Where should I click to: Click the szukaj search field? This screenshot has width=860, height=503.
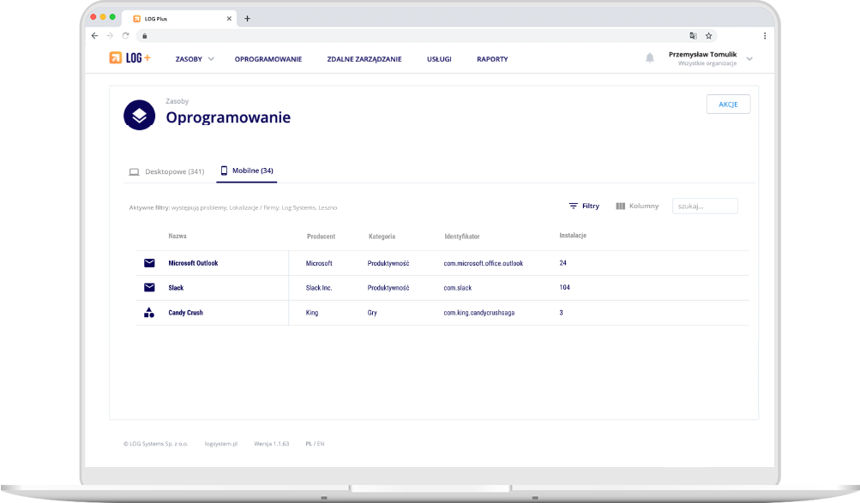pyautogui.click(x=705, y=206)
